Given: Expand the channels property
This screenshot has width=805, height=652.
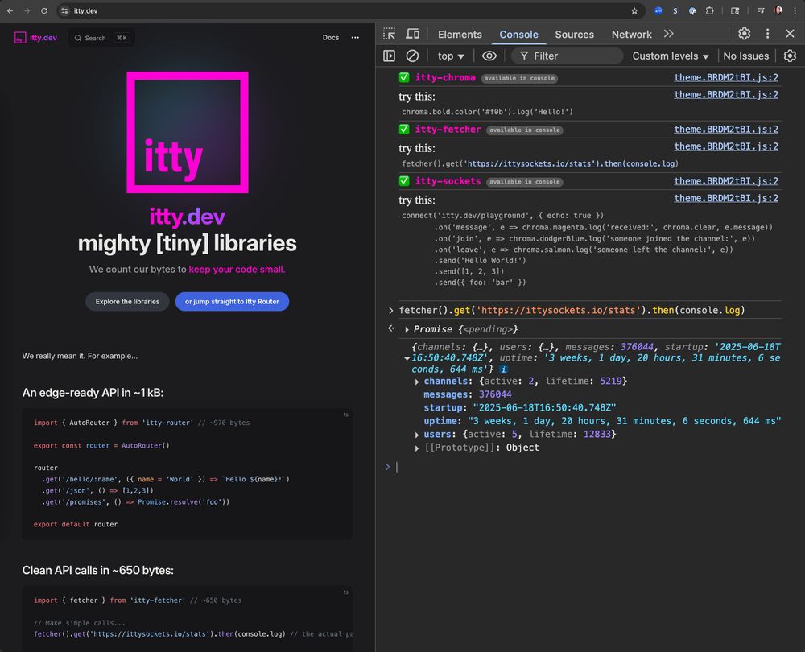Looking at the screenshot, I should pos(417,382).
